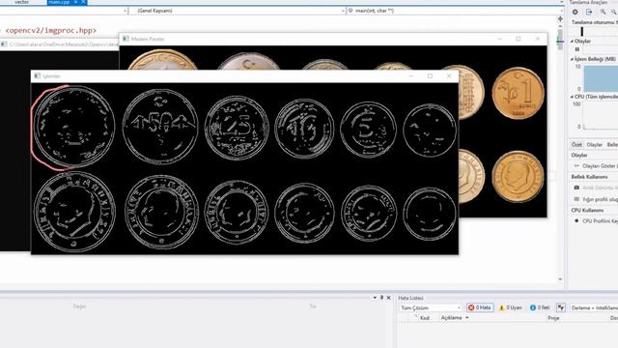Pin the bottom-left panel
Image resolution: width=618 pixels, height=348 pixels.
coord(381,298)
